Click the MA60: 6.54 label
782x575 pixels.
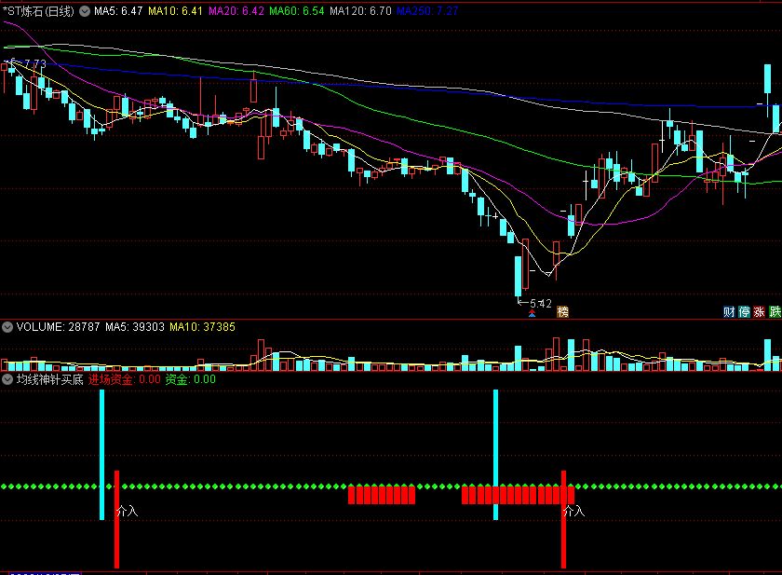coord(297,11)
